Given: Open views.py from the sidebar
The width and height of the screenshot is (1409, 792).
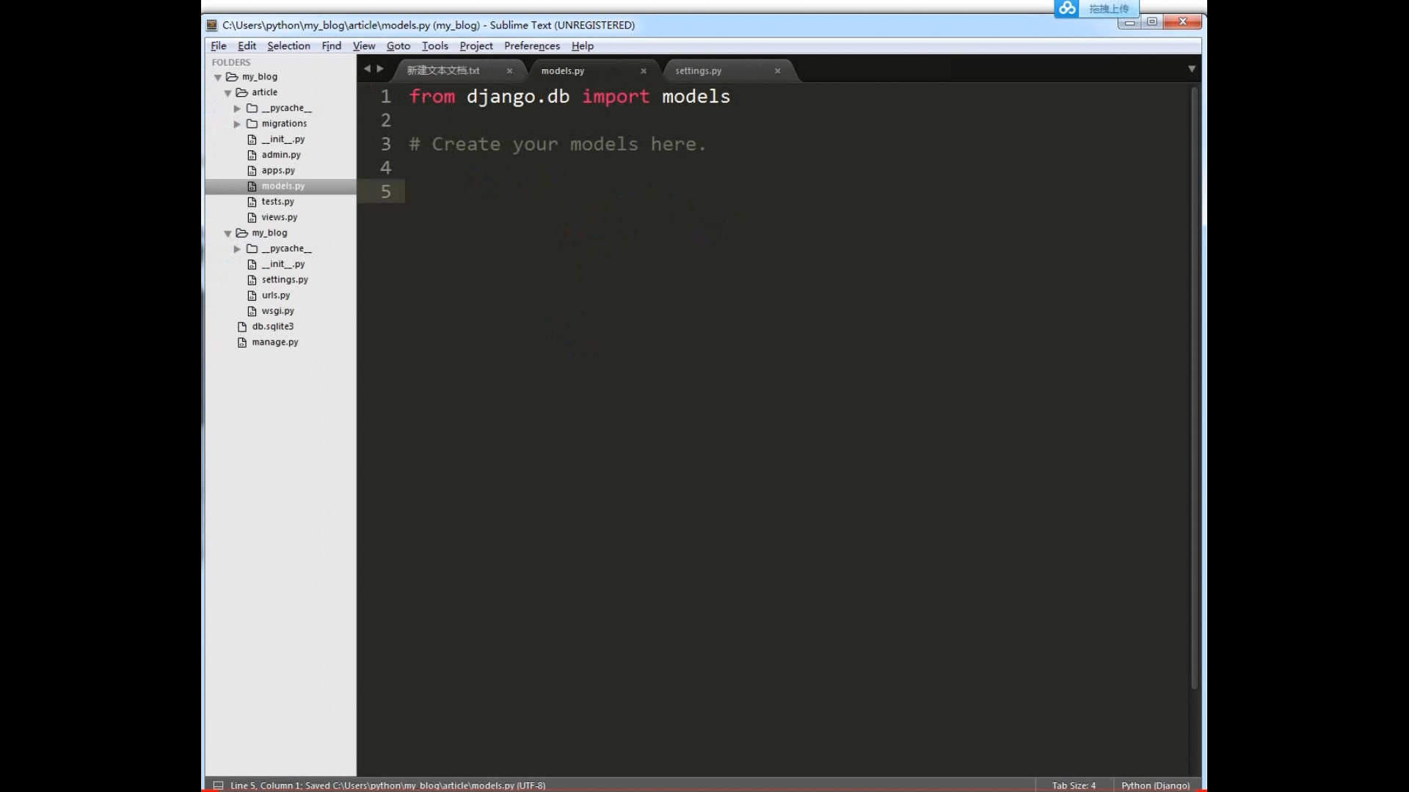Looking at the screenshot, I should point(280,217).
